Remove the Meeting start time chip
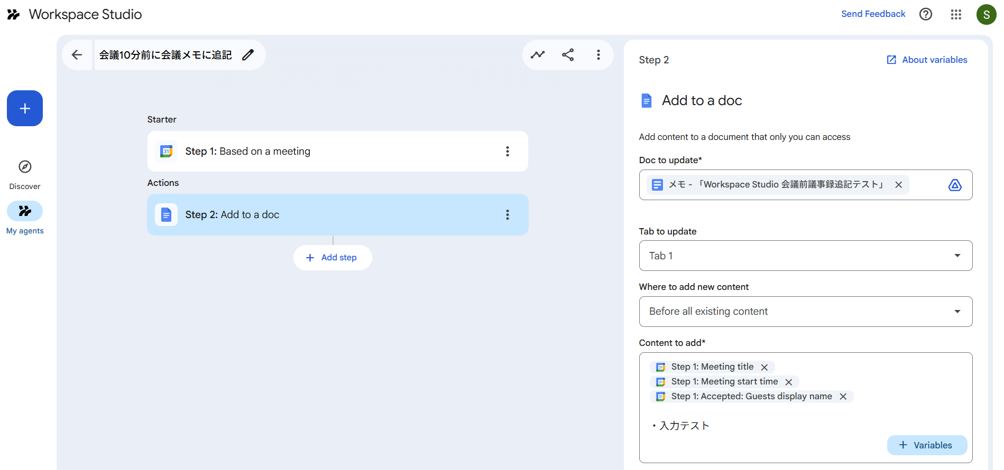The height and width of the screenshot is (470, 1004). click(789, 382)
